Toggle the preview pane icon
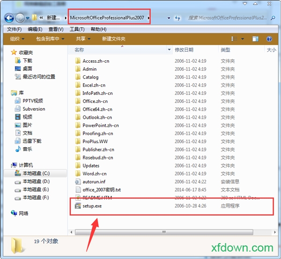 point(255,39)
